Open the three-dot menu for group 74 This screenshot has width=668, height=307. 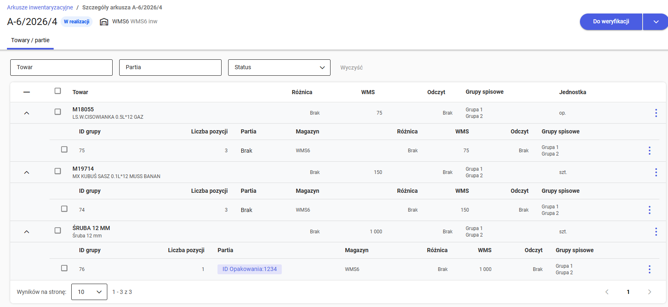coord(649,210)
